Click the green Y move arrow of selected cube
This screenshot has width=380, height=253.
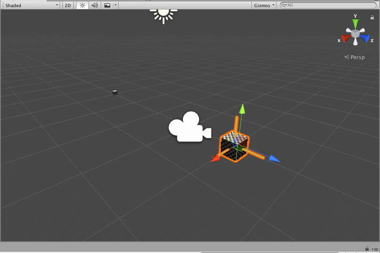coord(242,109)
